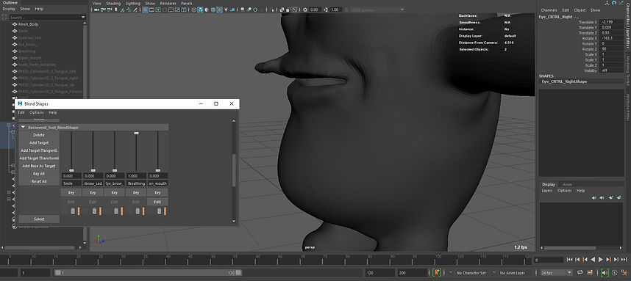Click the Smile blend shape slider handle
Screen dimensions: 631x281
pyautogui.click(x=71, y=170)
